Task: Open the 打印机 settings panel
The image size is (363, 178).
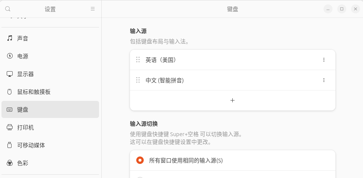Action: pos(50,127)
